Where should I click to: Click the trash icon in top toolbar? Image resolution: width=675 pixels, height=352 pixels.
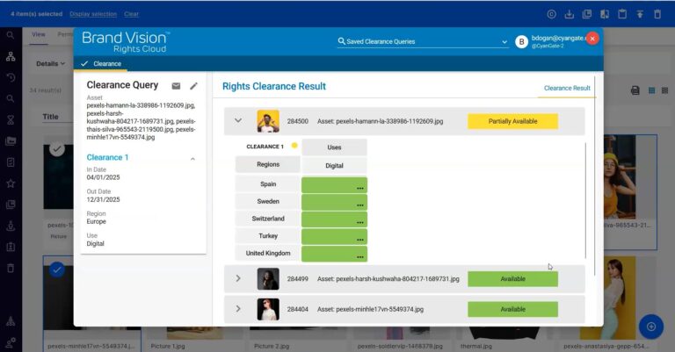[x=657, y=14]
